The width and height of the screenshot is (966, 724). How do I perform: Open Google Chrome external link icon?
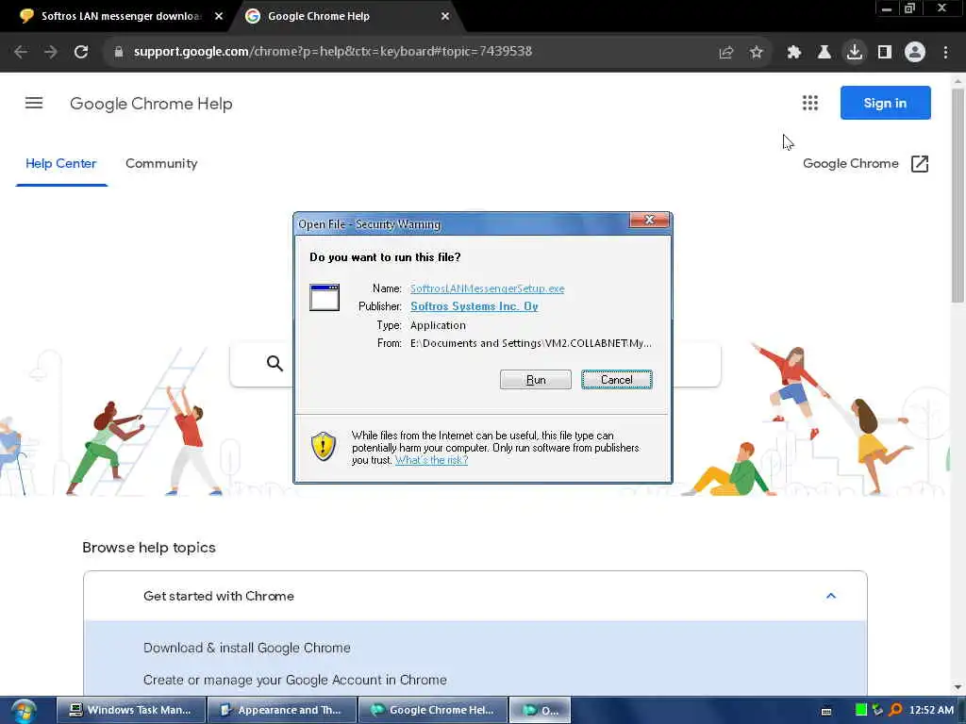pyautogui.click(x=919, y=164)
